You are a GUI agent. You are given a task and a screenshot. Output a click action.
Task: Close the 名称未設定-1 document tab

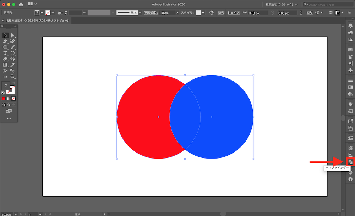tap(3, 20)
